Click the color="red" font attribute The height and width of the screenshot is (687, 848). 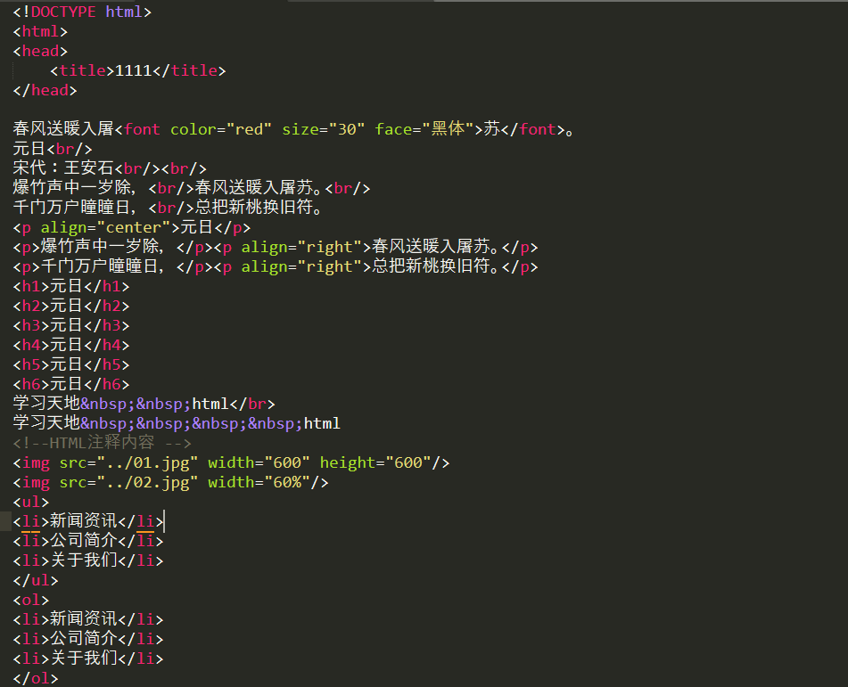(x=220, y=129)
